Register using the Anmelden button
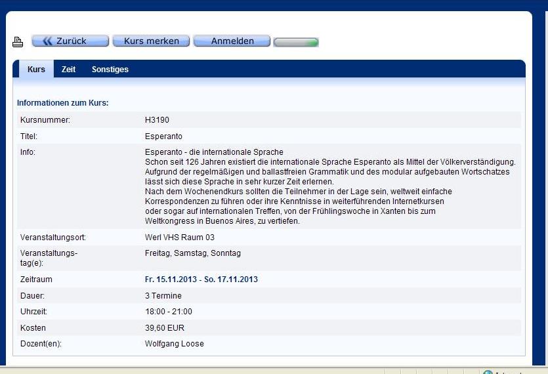 pos(232,41)
